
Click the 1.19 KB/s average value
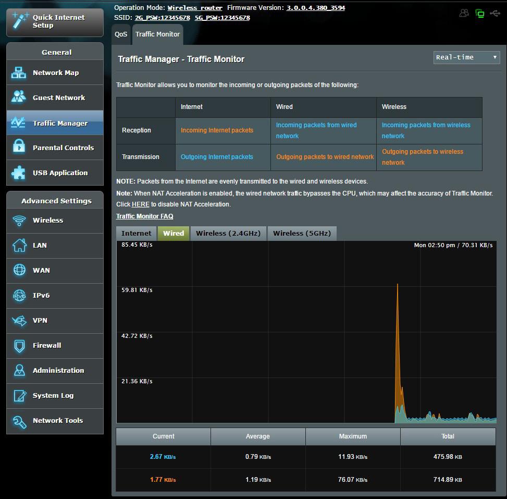[258, 480]
